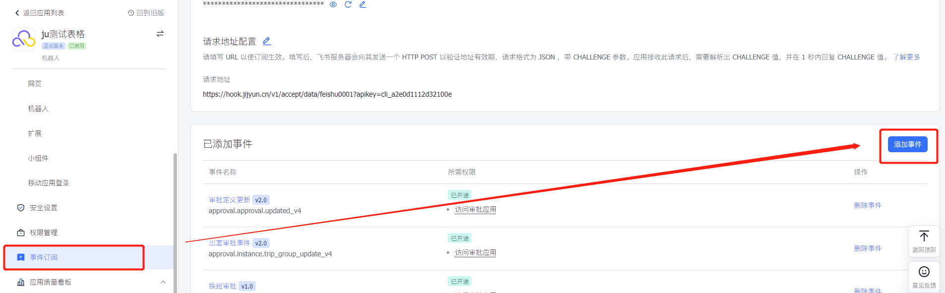Click the 事件订阅 blue icon

[x=21, y=257]
